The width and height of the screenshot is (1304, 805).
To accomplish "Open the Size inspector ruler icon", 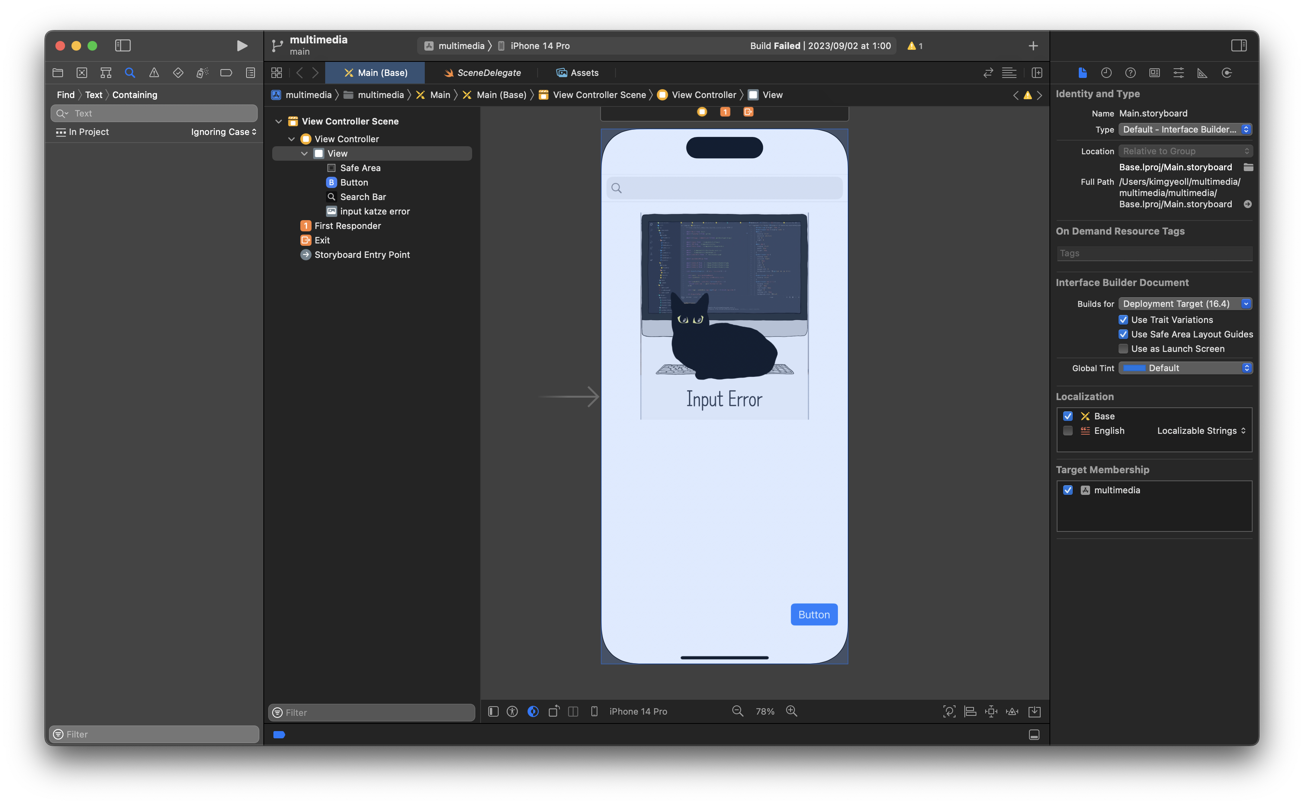I will 1202,73.
